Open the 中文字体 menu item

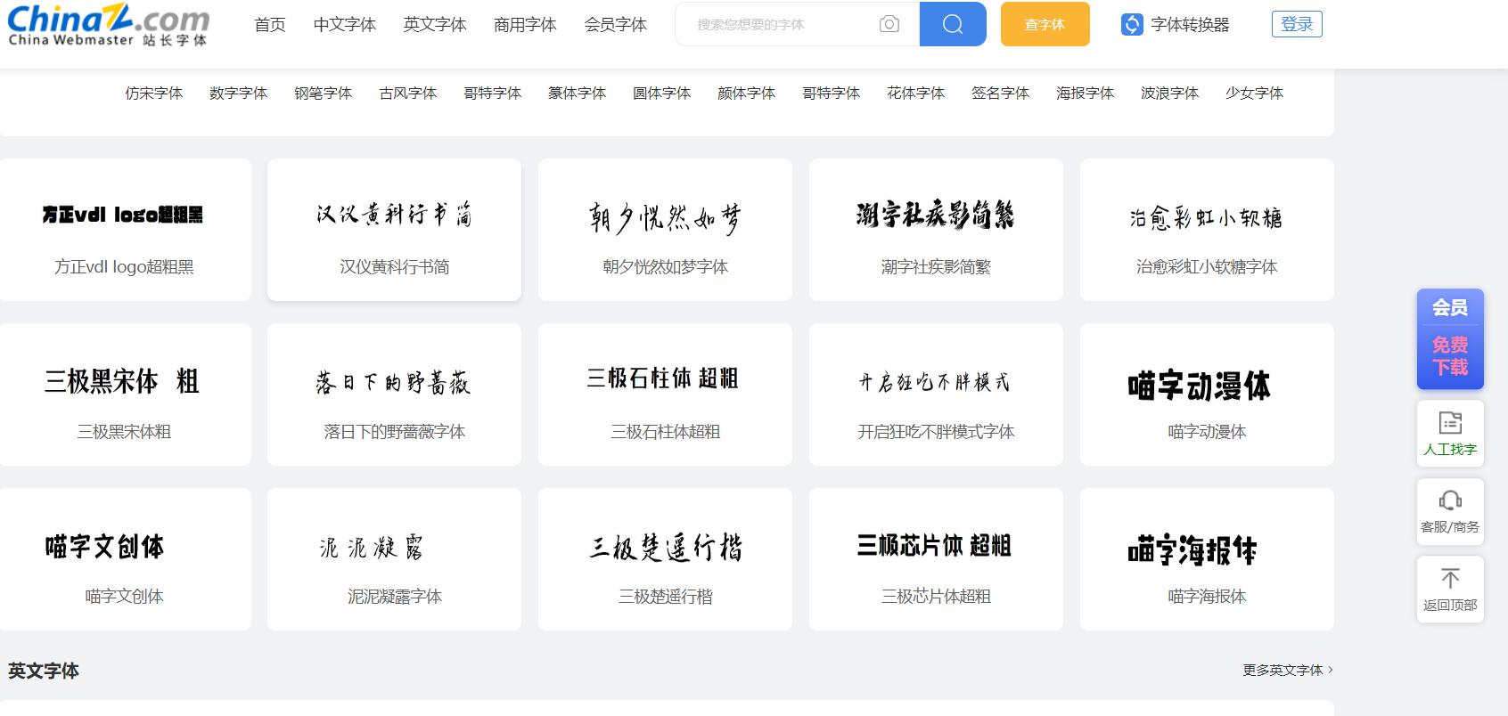345,25
